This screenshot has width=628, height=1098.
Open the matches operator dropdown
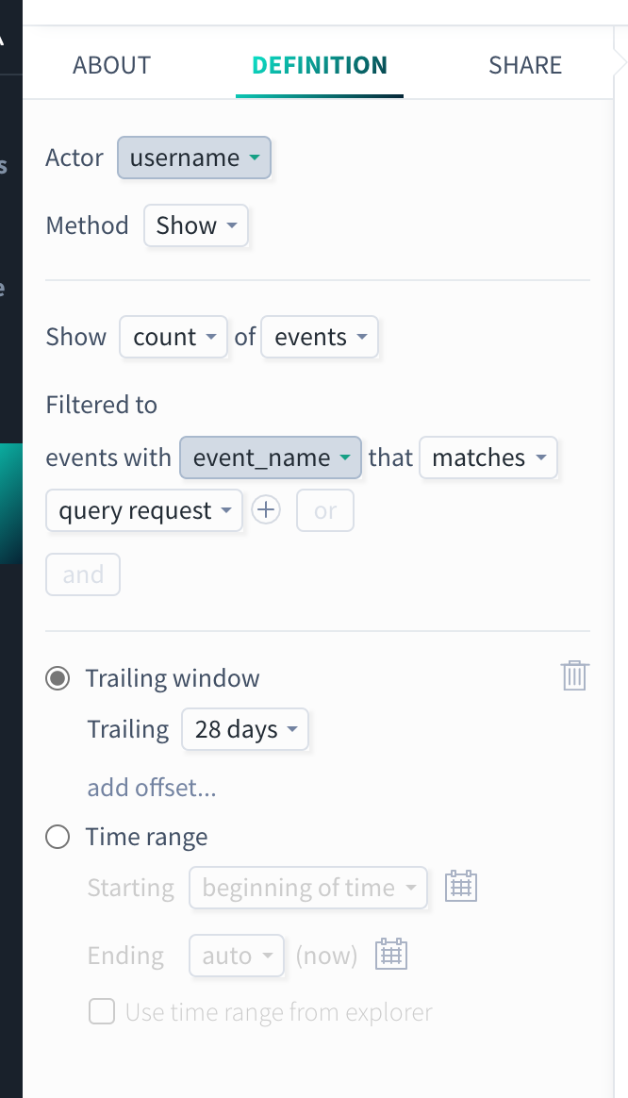point(488,457)
